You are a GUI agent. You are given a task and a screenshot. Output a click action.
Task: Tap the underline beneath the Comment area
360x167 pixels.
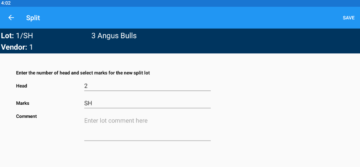point(148,140)
